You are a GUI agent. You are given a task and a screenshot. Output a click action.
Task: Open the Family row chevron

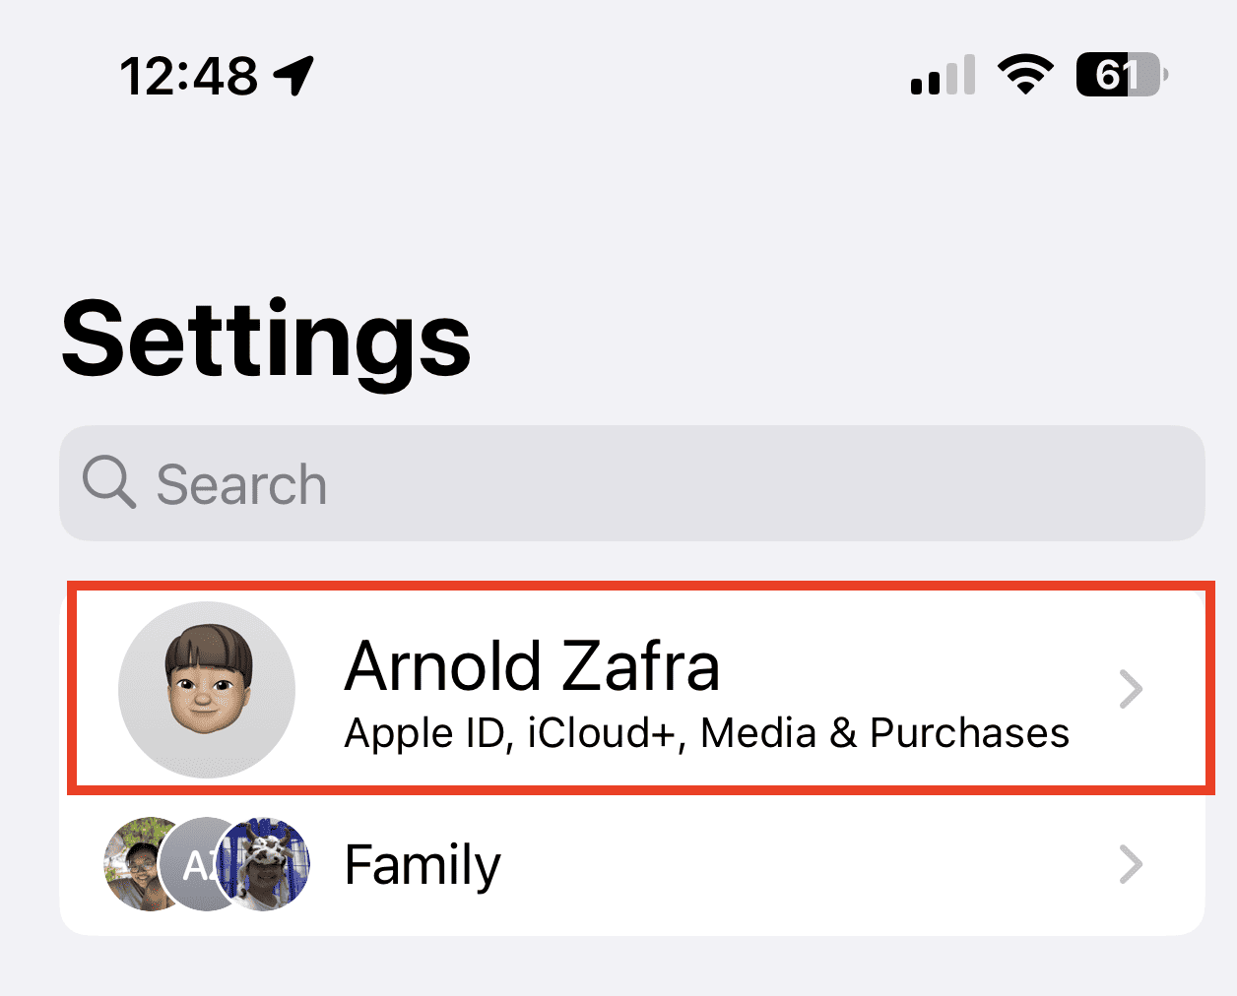(1132, 864)
